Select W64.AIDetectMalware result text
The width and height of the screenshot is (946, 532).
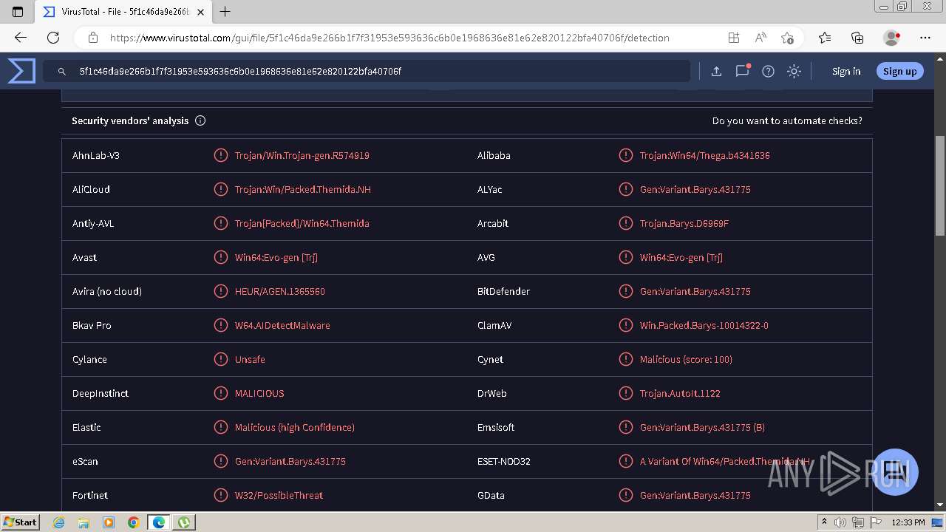click(x=282, y=325)
